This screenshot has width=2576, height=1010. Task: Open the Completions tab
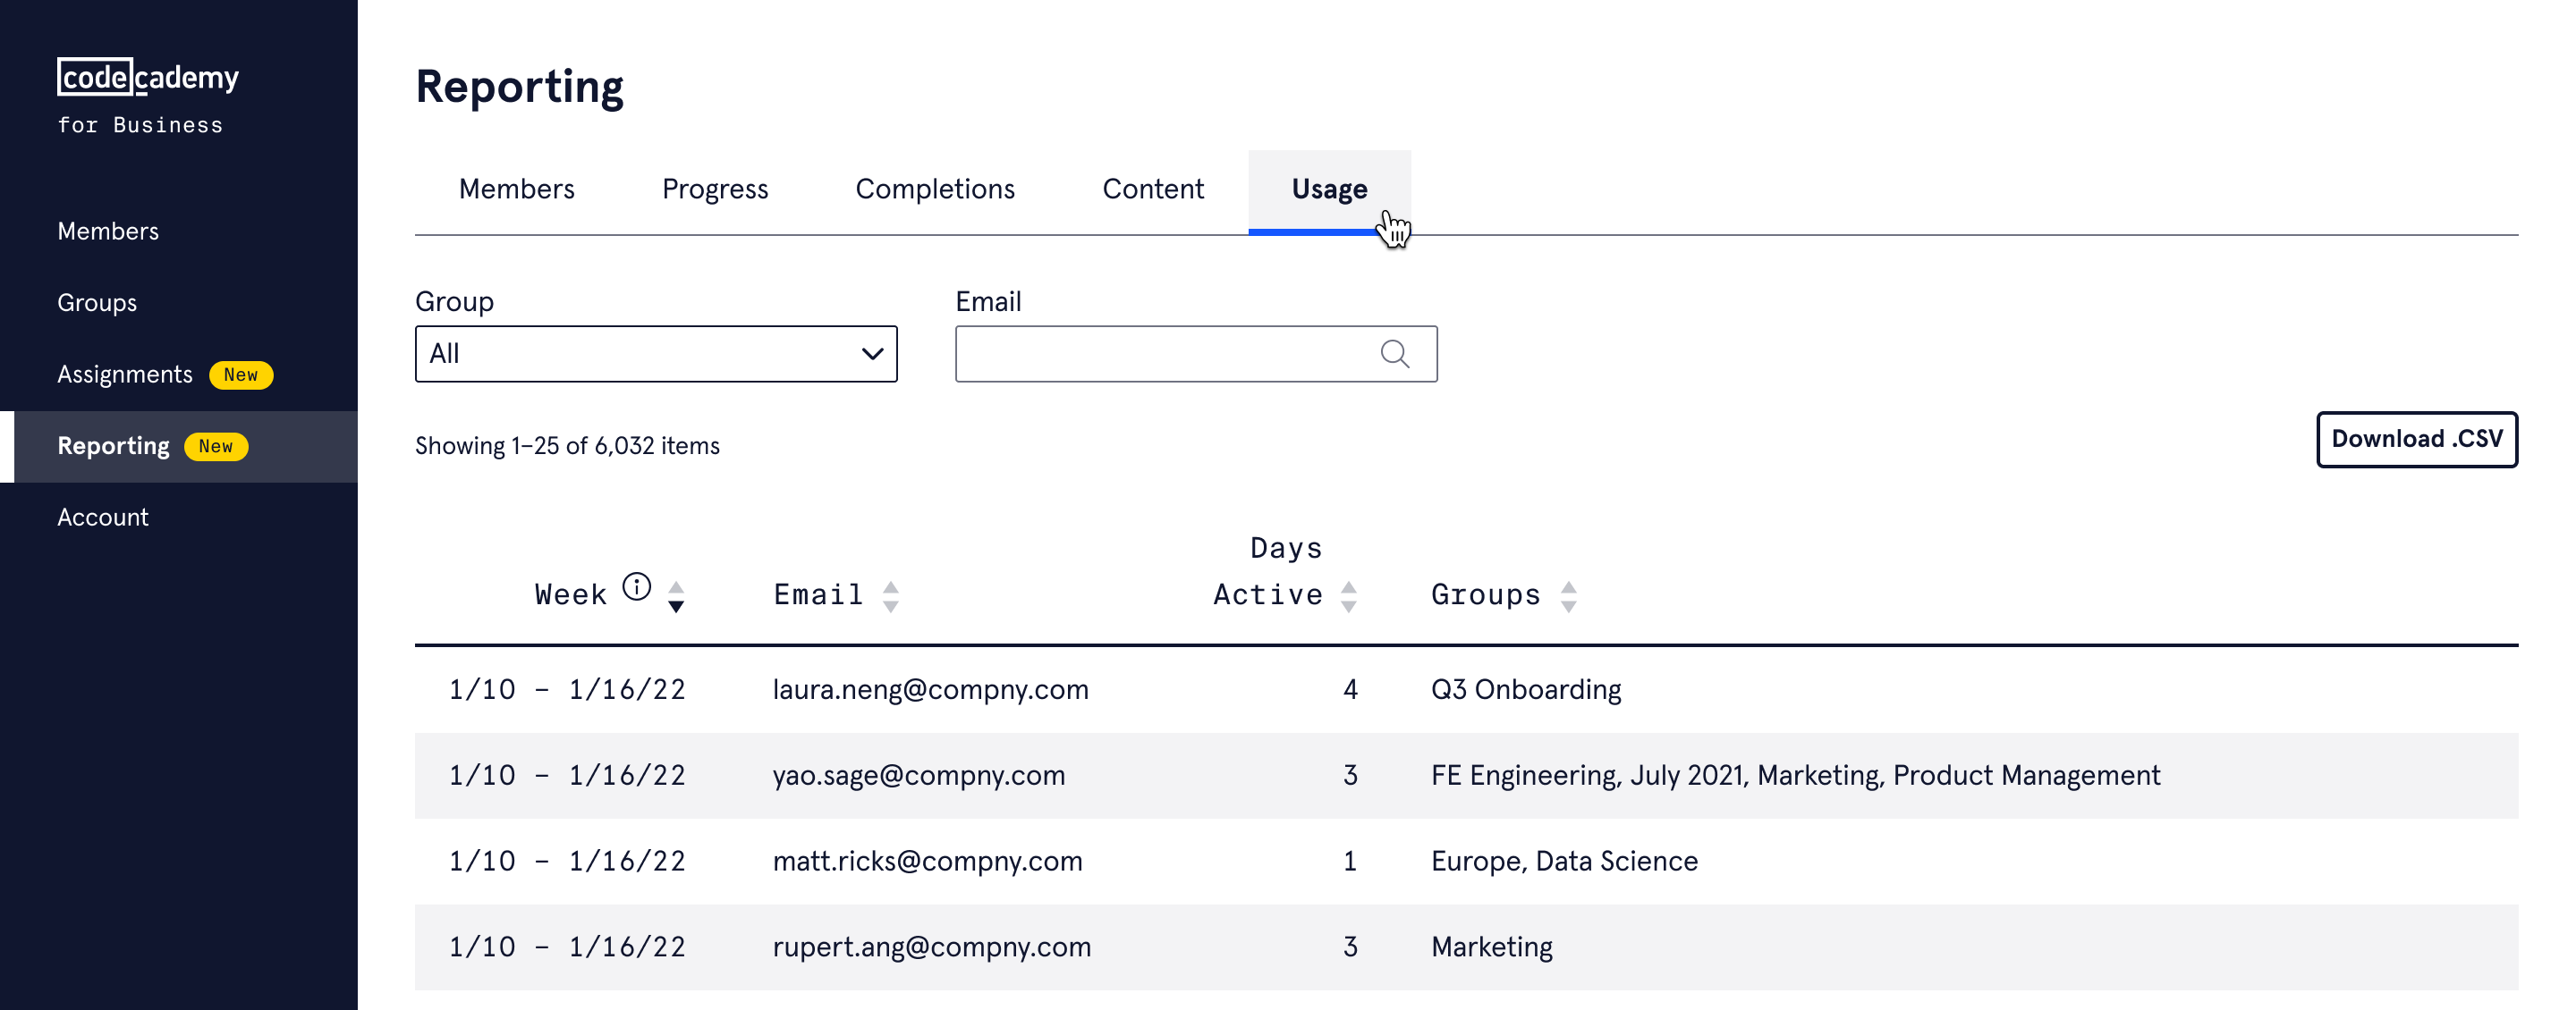coord(934,189)
